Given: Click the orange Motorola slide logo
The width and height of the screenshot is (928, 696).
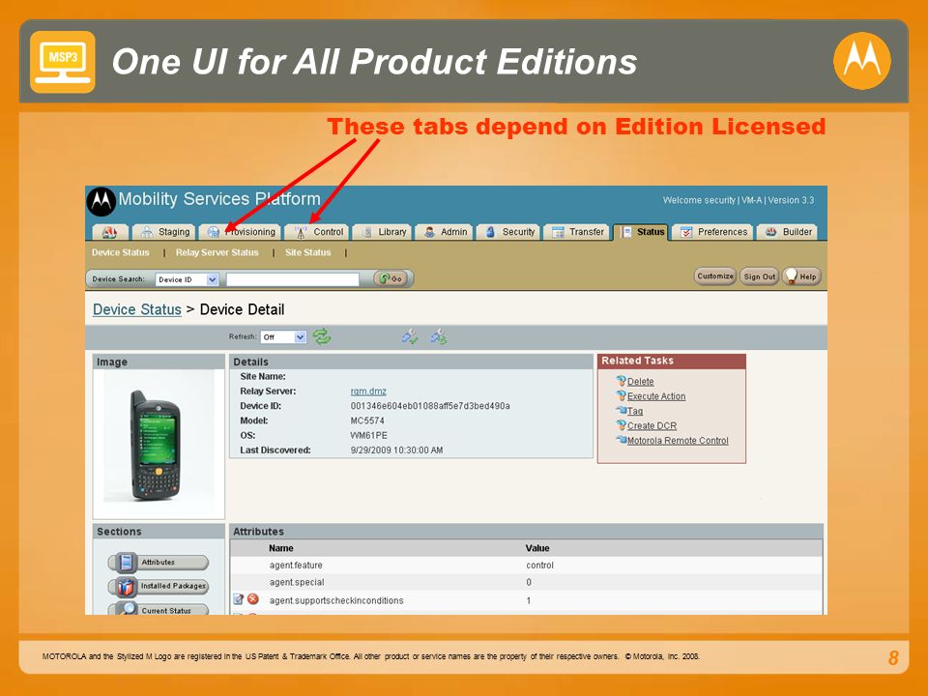Looking at the screenshot, I should [861, 61].
